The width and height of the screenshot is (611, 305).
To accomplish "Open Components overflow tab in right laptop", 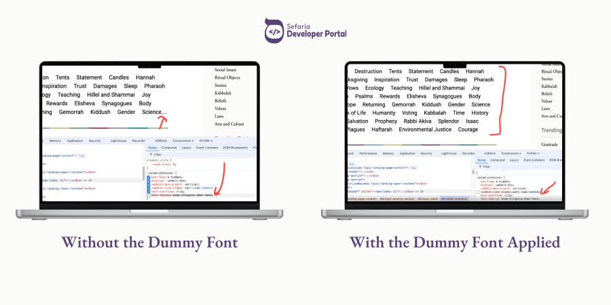I will point(511,153).
